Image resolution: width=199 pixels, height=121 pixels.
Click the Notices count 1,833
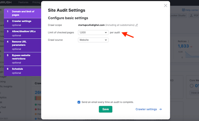pyautogui.click(x=183, y=46)
